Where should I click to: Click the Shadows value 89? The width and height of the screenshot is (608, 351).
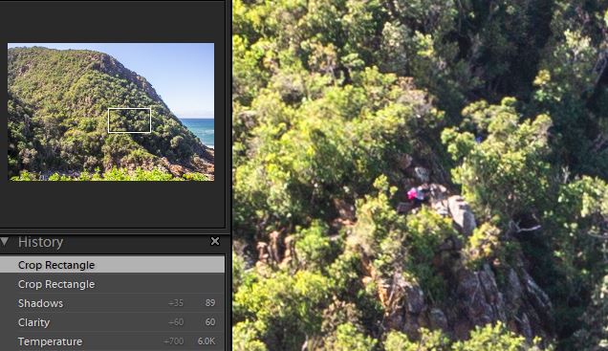(210, 303)
